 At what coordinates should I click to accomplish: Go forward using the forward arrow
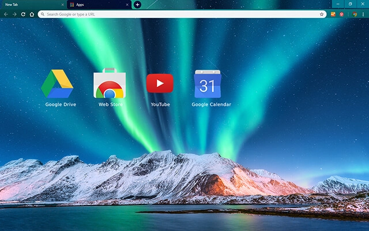[14, 14]
